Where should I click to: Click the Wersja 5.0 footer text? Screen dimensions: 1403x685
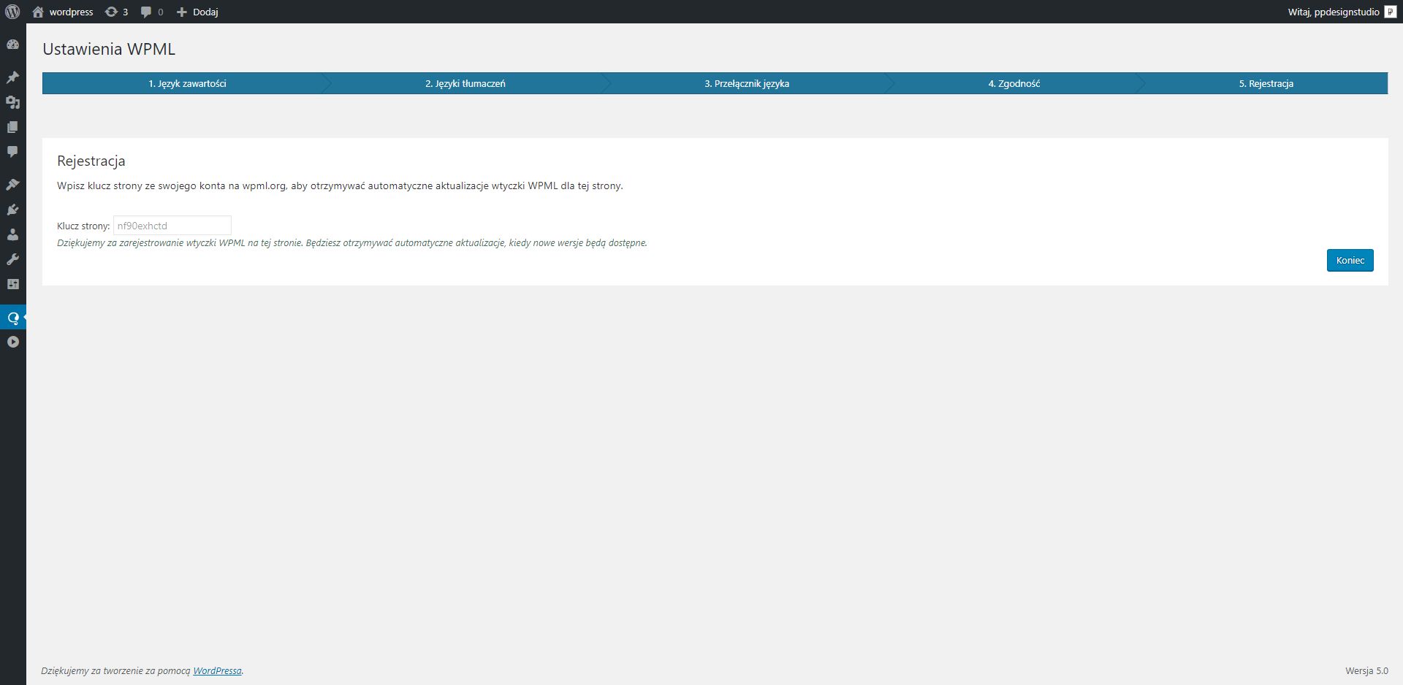click(x=1366, y=670)
